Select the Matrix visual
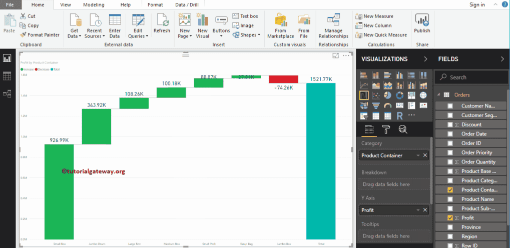This screenshot has width=510, height=248. (388, 115)
